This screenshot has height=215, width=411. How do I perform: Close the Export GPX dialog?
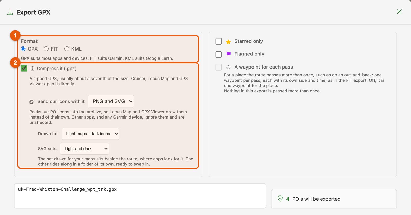coord(399,12)
